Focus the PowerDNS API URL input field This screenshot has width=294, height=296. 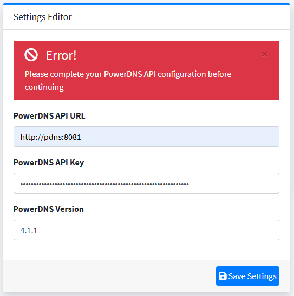click(146, 137)
